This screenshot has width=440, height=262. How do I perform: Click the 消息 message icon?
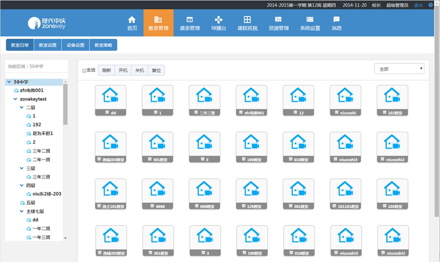pyautogui.click(x=336, y=20)
